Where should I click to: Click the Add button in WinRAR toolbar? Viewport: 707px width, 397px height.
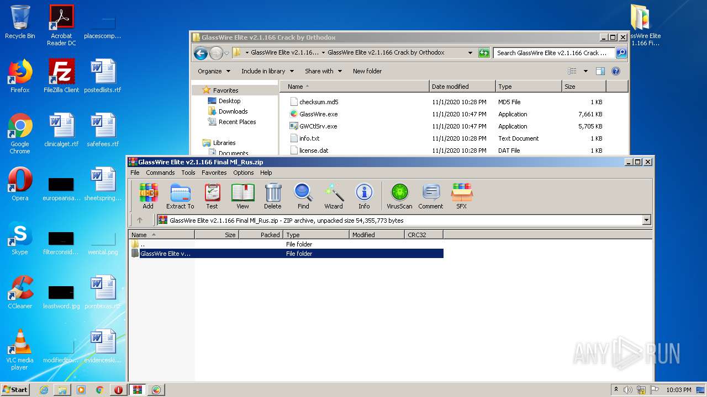(148, 196)
